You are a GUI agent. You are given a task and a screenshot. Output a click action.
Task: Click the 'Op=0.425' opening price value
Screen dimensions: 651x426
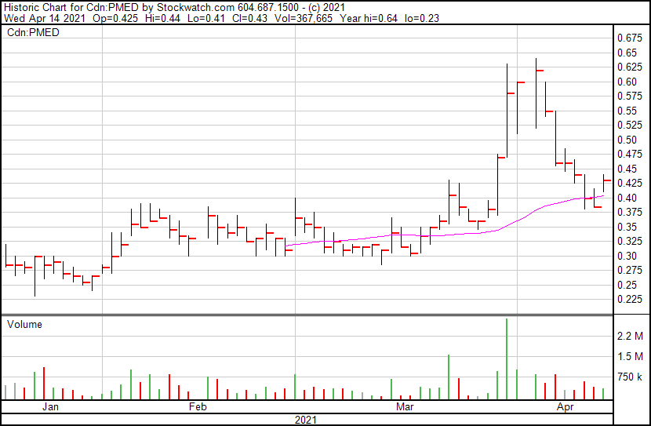tap(115, 18)
